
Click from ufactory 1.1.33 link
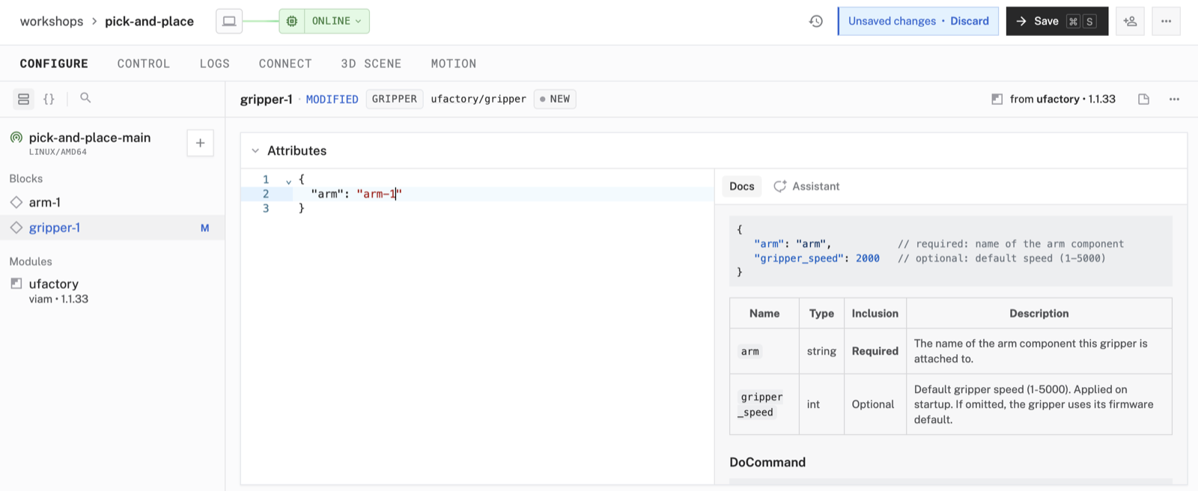(x=1053, y=99)
